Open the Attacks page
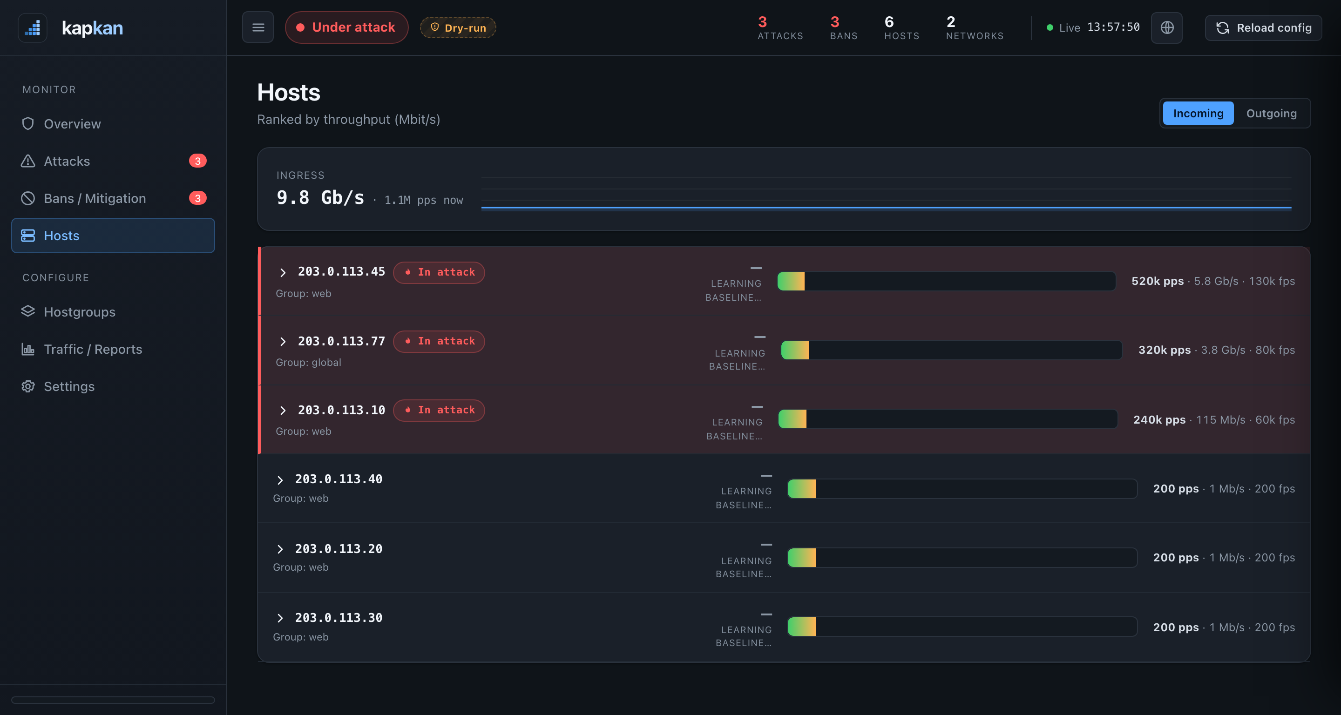Screen dimensions: 1341x715 (x=113, y=162)
